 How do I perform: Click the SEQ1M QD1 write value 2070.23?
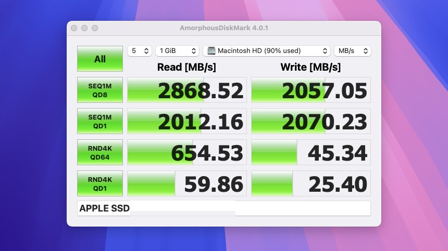click(311, 121)
